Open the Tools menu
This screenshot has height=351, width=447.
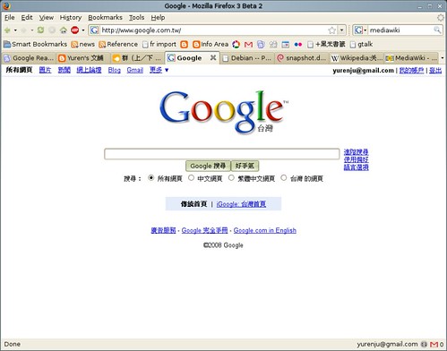(x=136, y=18)
